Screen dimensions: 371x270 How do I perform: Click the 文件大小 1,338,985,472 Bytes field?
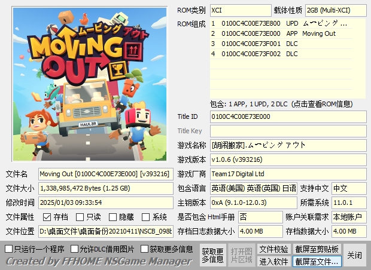coord(106,188)
